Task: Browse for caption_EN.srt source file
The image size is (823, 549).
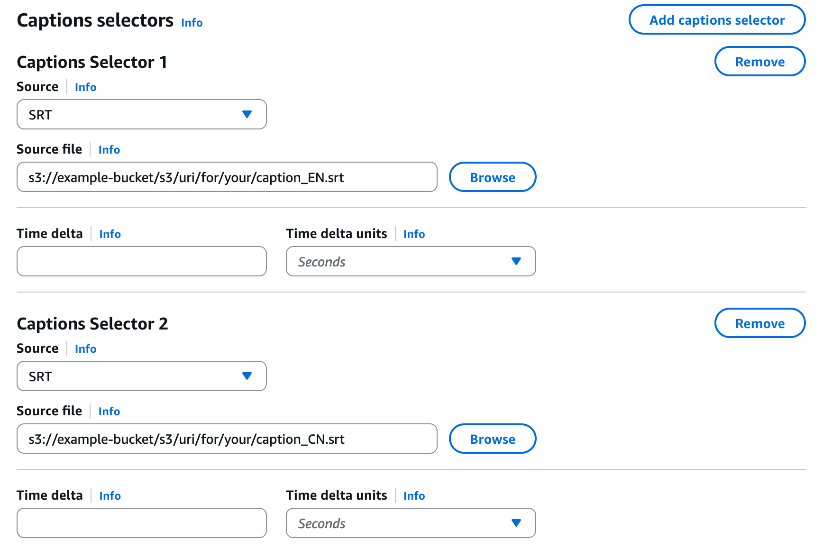Action: (492, 177)
